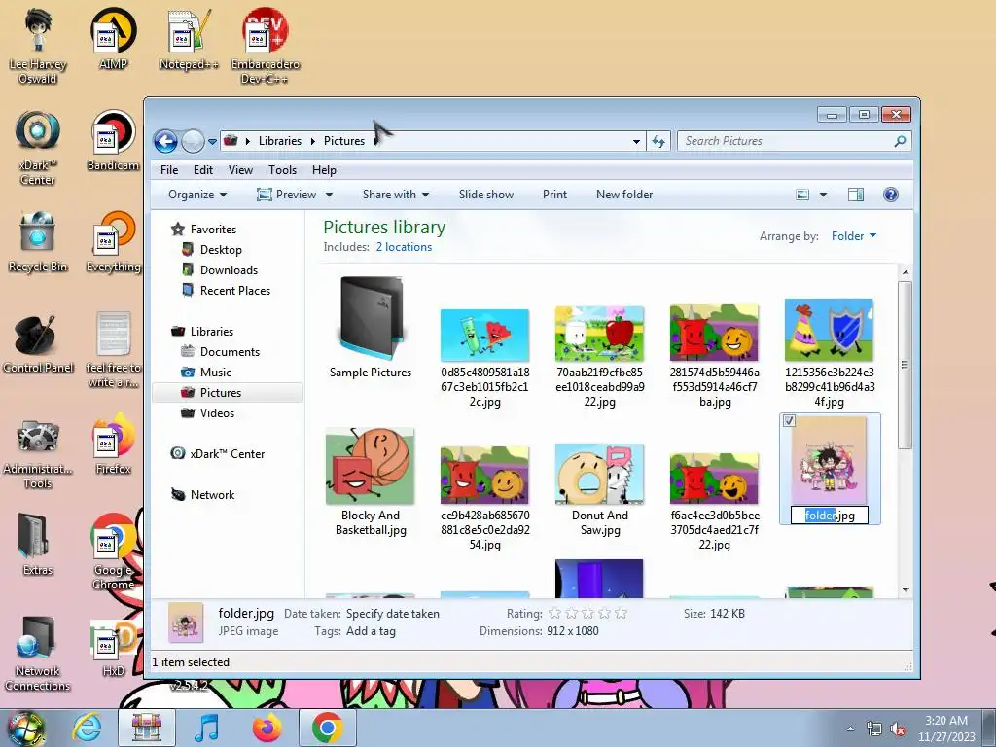Open the Videos library

click(217, 412)
